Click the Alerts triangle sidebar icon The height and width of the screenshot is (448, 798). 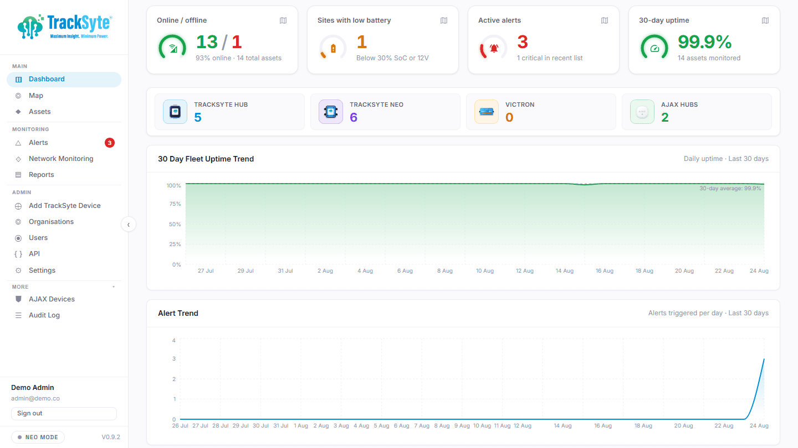pos(18,143)
